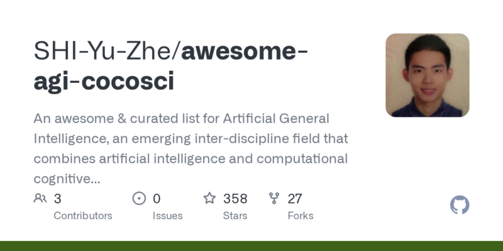503x251 pixels.
Task: Open the GitHub Octocat logo
Action: coord(460,205)
